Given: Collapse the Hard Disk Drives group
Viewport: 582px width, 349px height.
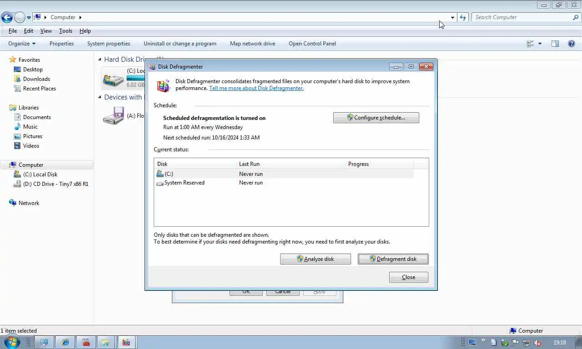Looking at the screenshot, I should pyautogui.click(x=100, y=59).
